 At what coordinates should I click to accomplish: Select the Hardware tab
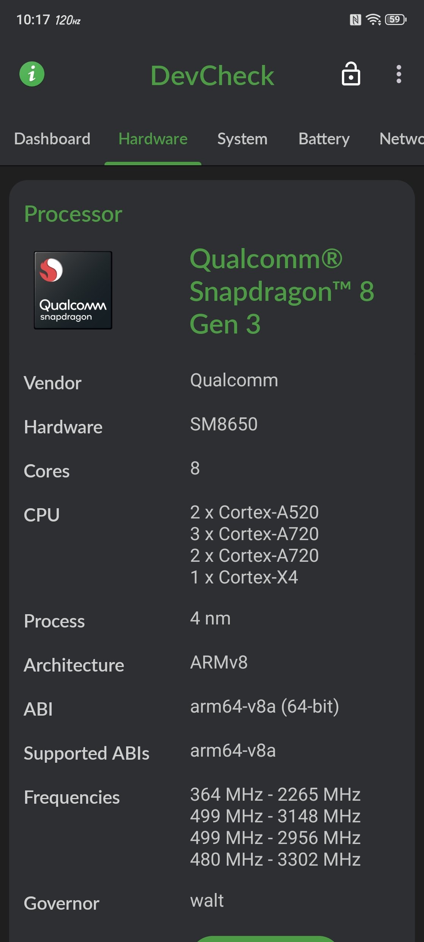coord(153,139)
